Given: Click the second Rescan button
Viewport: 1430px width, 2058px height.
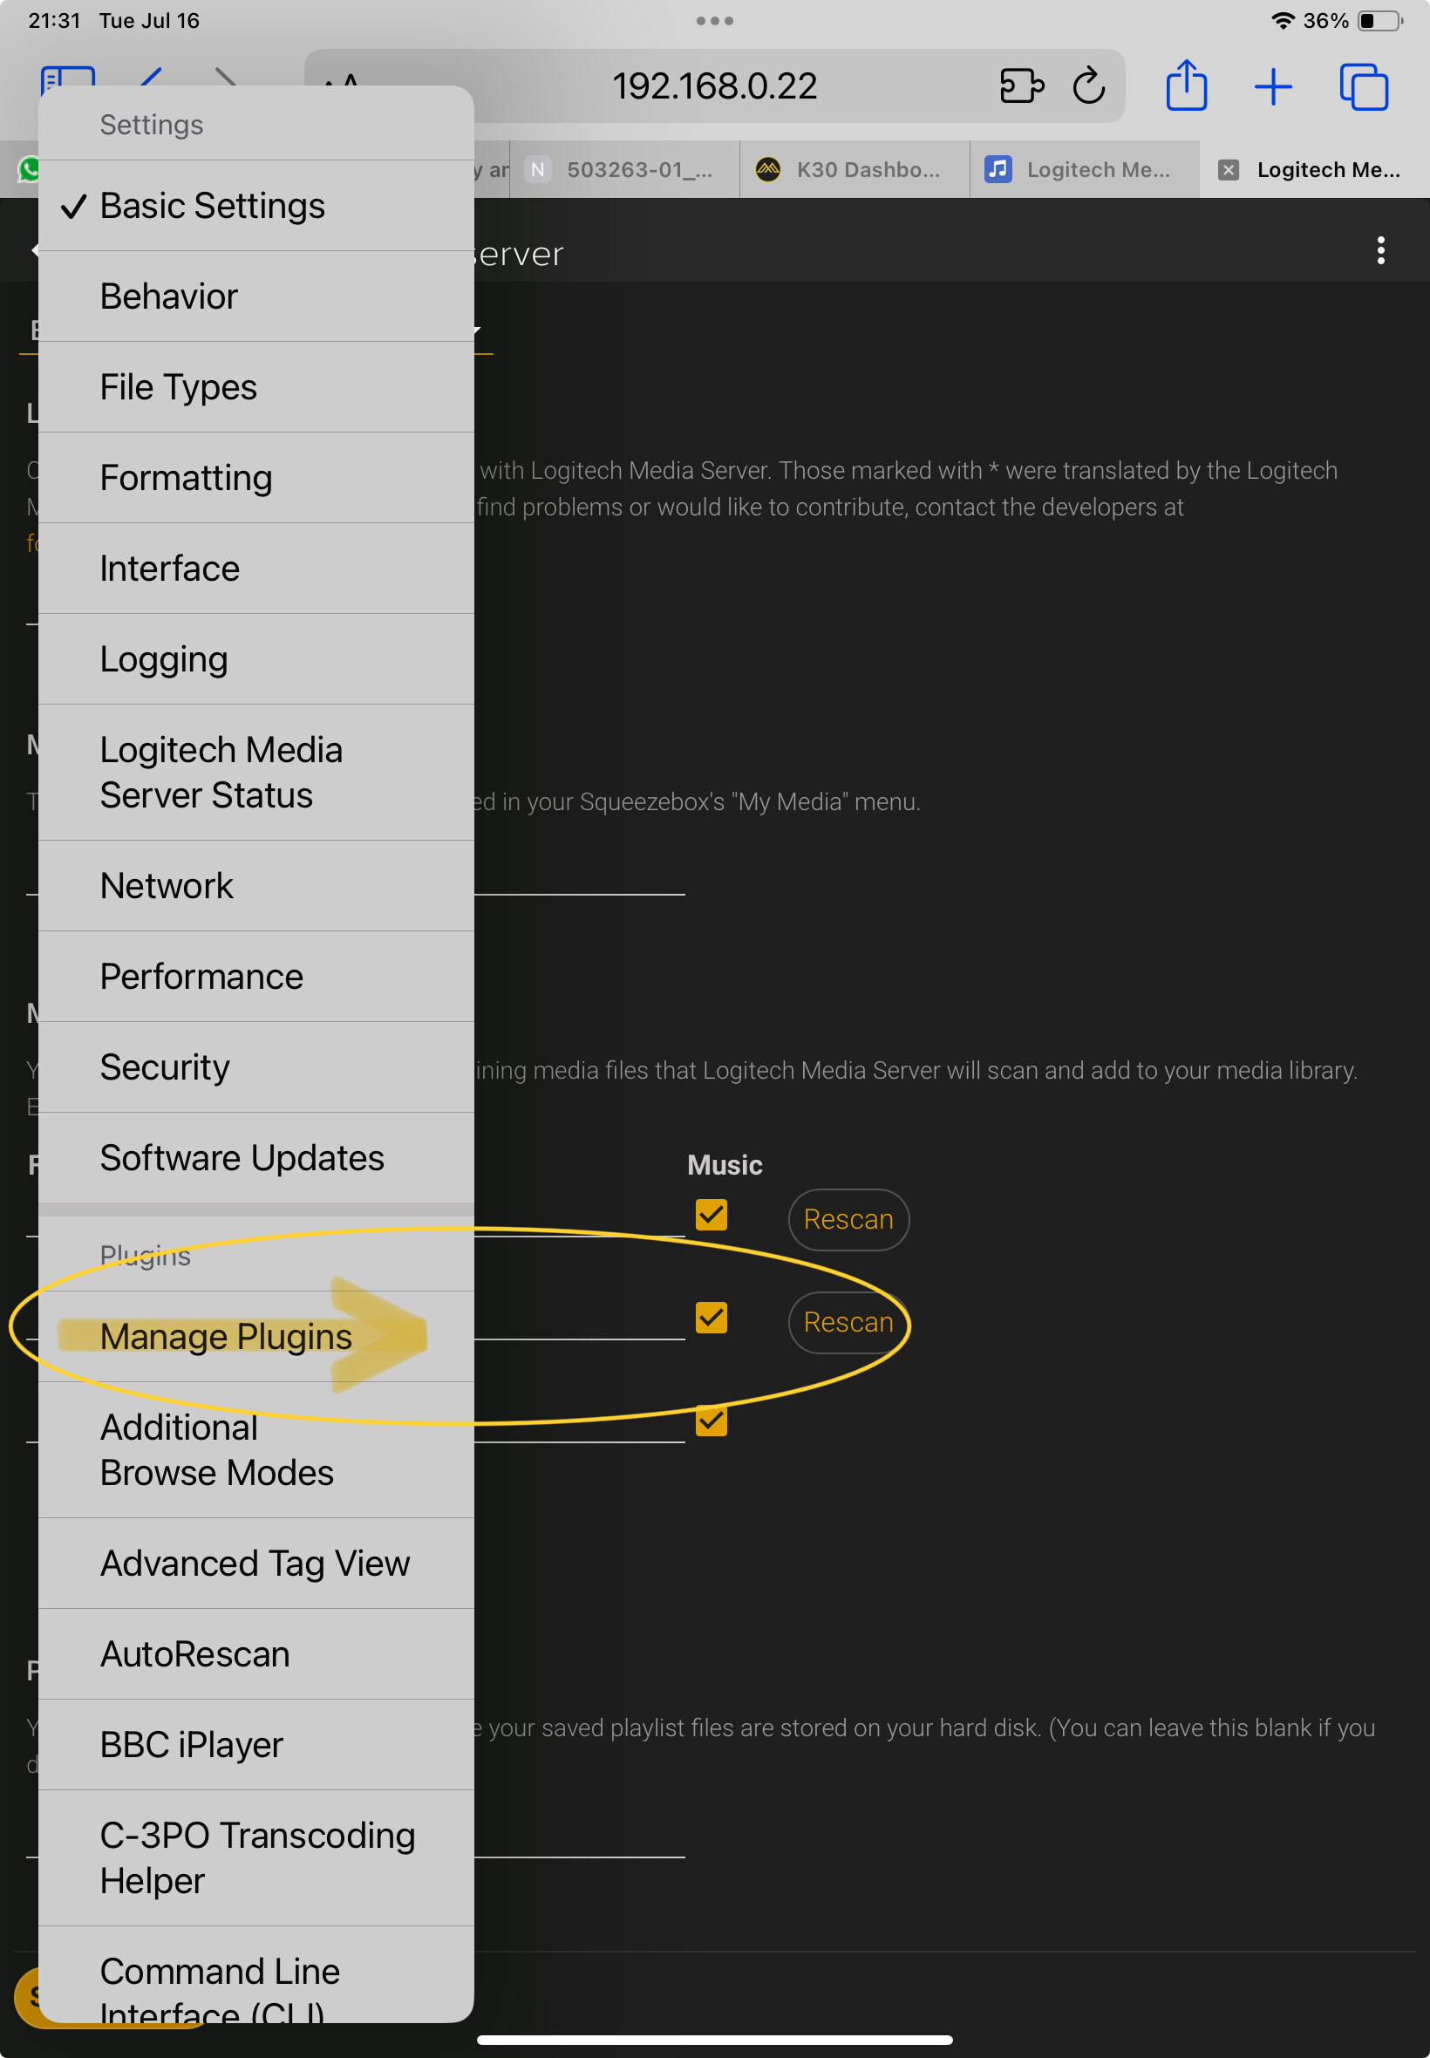Looking at the screenshot, I should pyautogui.click(x=848, y=1322).
